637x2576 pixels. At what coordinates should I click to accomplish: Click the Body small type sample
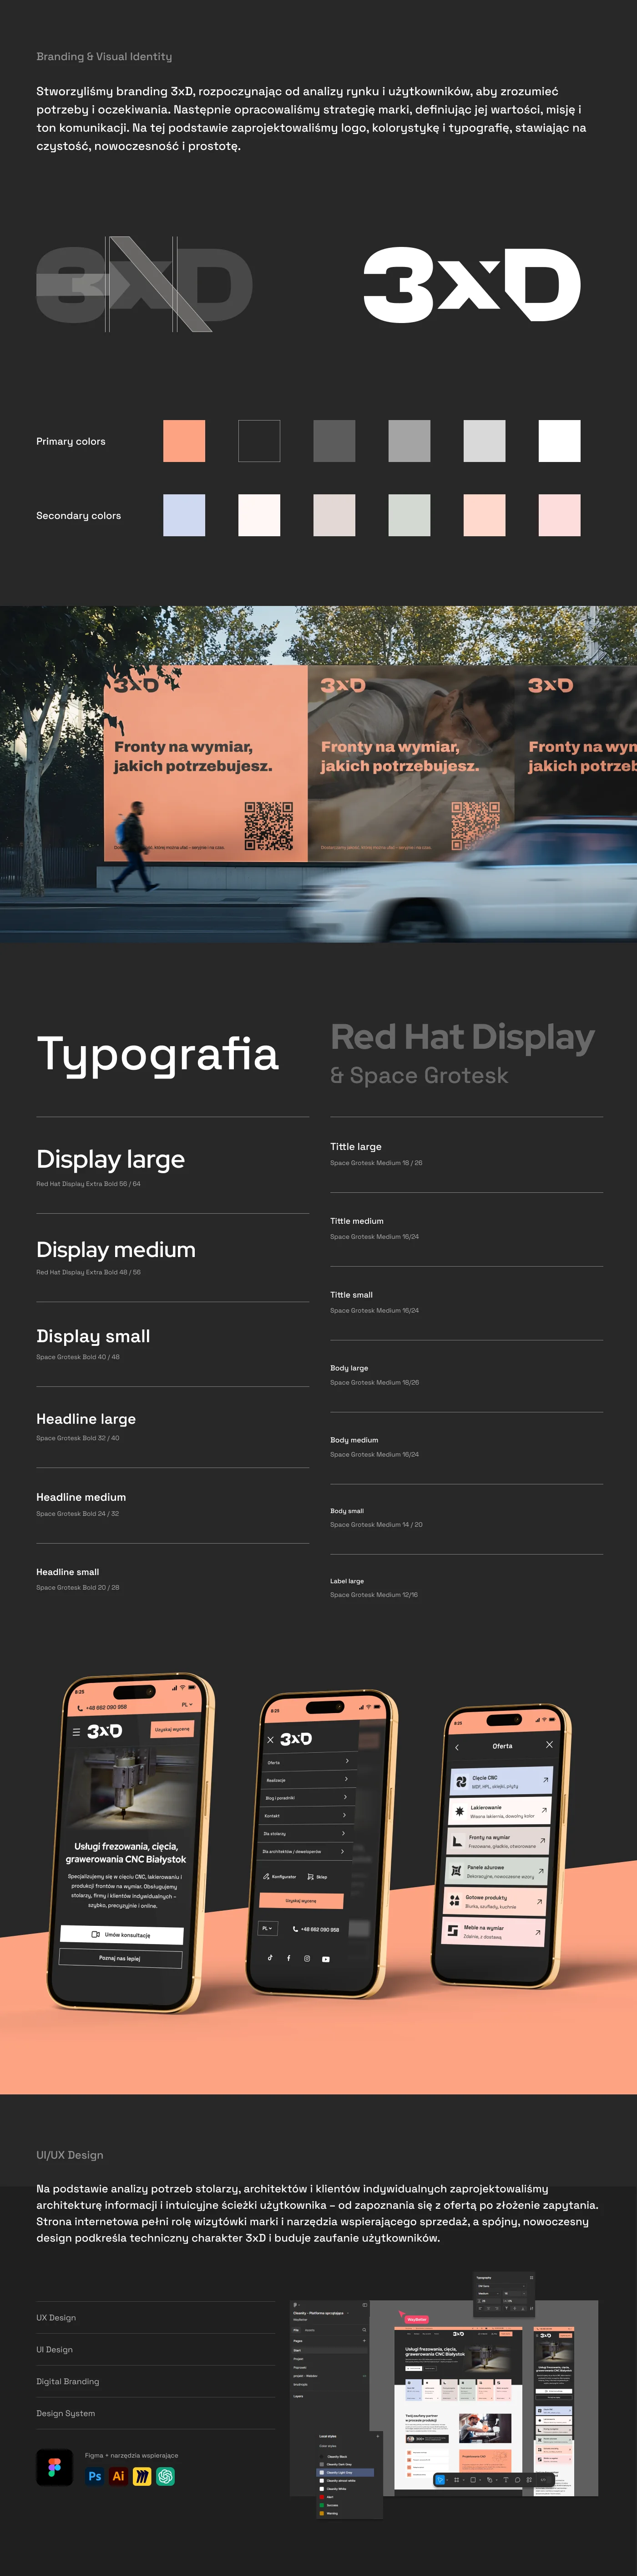pos(346,1511)
